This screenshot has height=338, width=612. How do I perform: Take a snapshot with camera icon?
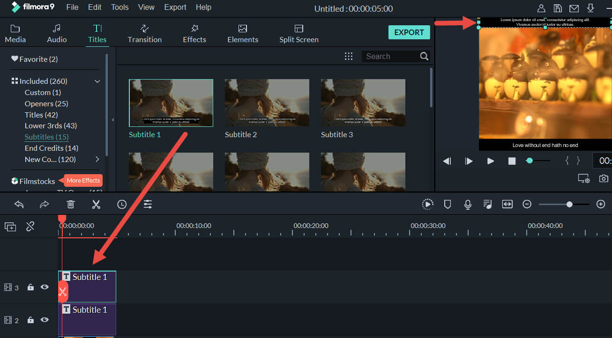[x=604, y=178]
